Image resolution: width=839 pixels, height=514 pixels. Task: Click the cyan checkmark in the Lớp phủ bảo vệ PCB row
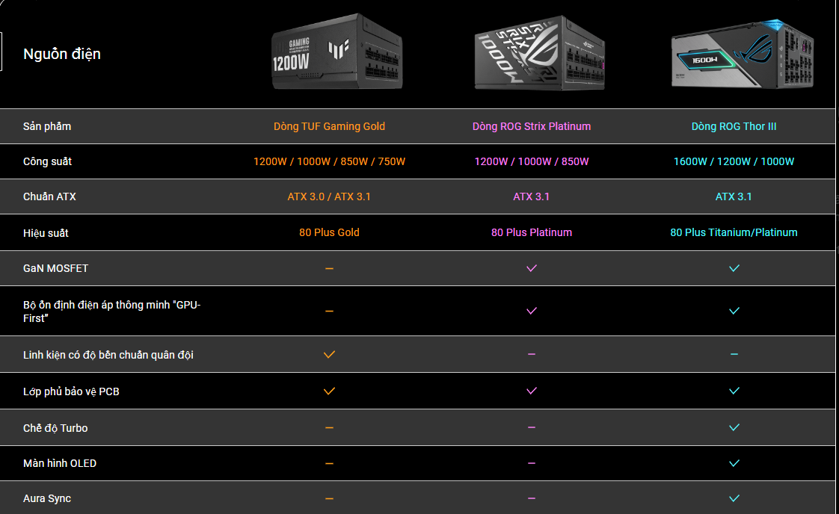coord(734,391)
